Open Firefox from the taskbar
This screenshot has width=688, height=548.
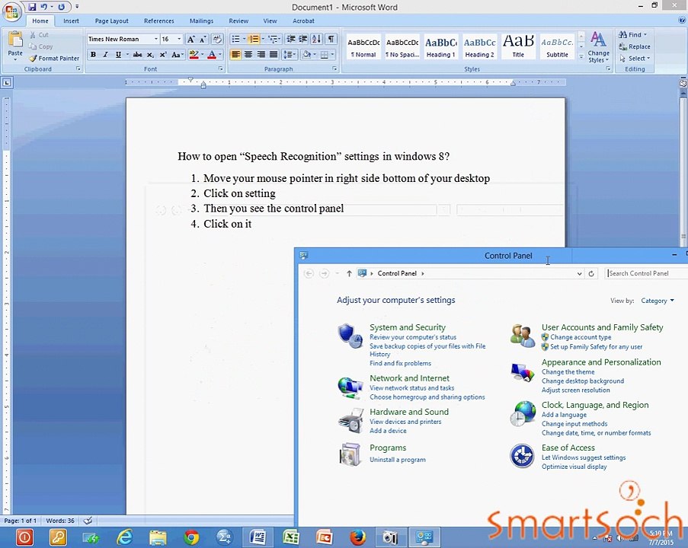coord(357,537)
